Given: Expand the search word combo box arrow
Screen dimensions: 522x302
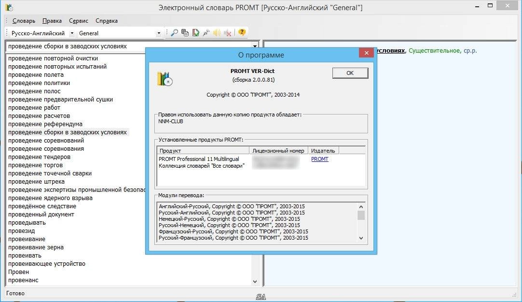Looking at the screenshot, I should [255, 46].
